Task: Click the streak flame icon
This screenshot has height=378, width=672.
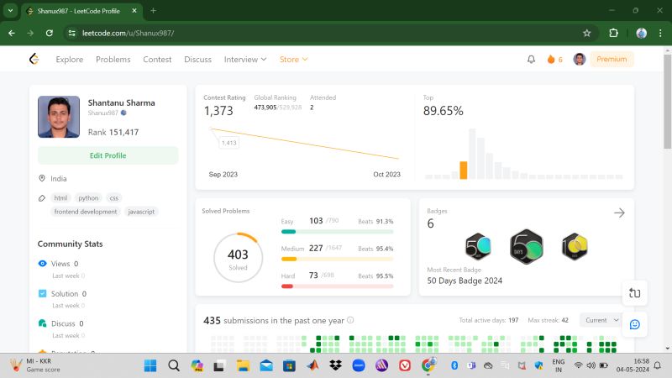Action: coord(551,59)
